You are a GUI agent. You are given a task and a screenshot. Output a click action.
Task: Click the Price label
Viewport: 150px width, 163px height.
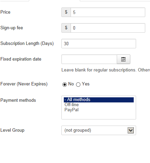click(5, 12)
